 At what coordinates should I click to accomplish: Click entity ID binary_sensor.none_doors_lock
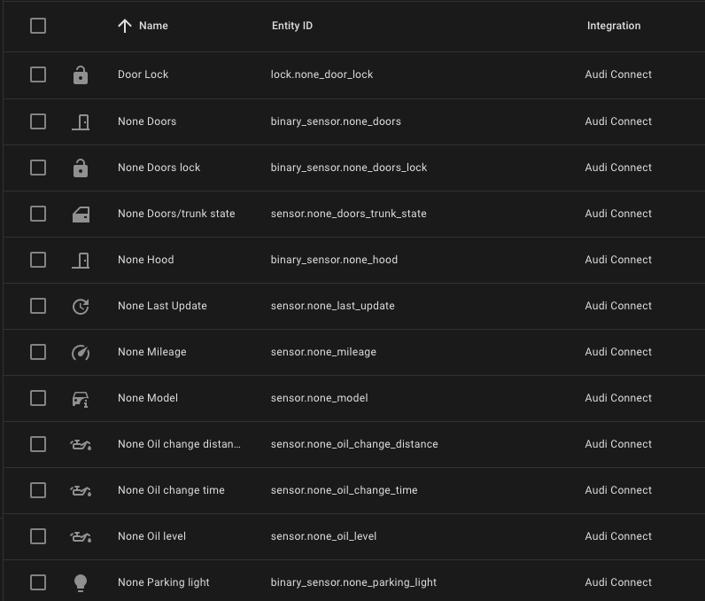349,168
